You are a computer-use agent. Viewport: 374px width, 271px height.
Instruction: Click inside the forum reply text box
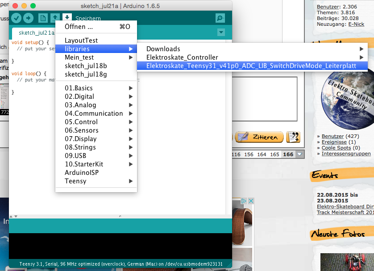pyautogui.click(x=265, y=99)
